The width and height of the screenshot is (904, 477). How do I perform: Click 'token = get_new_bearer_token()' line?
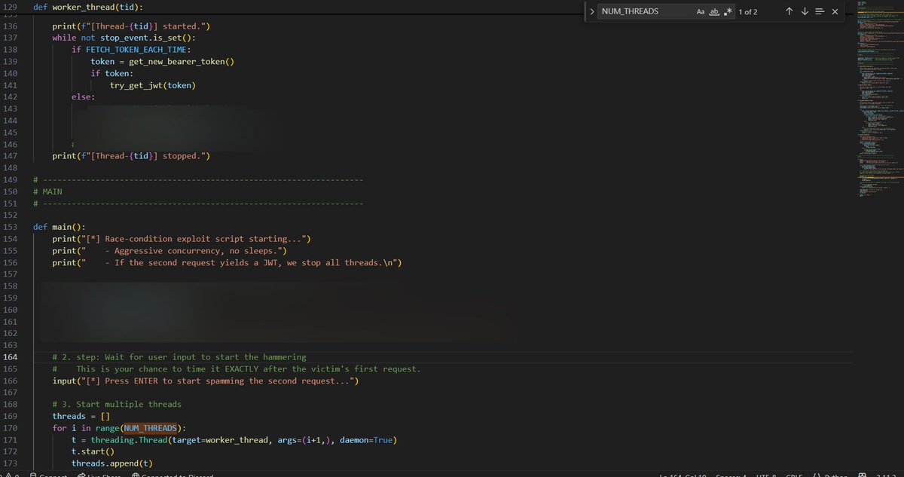[162, 62]
